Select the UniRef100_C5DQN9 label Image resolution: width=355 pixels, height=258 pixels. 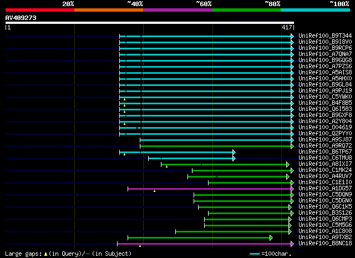click(x=325, y=195)
